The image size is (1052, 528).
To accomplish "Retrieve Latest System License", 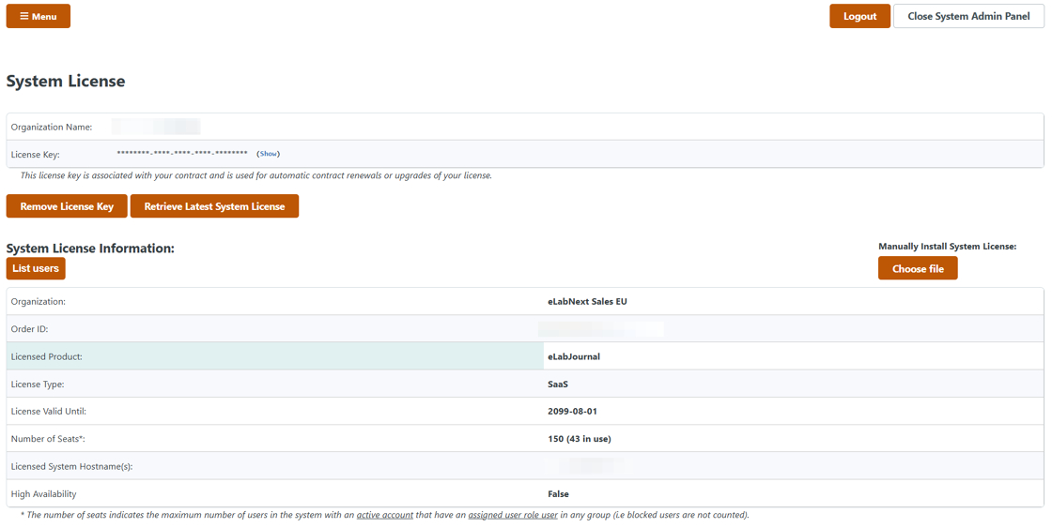I will pyautogui.click(x=214, y=206).
